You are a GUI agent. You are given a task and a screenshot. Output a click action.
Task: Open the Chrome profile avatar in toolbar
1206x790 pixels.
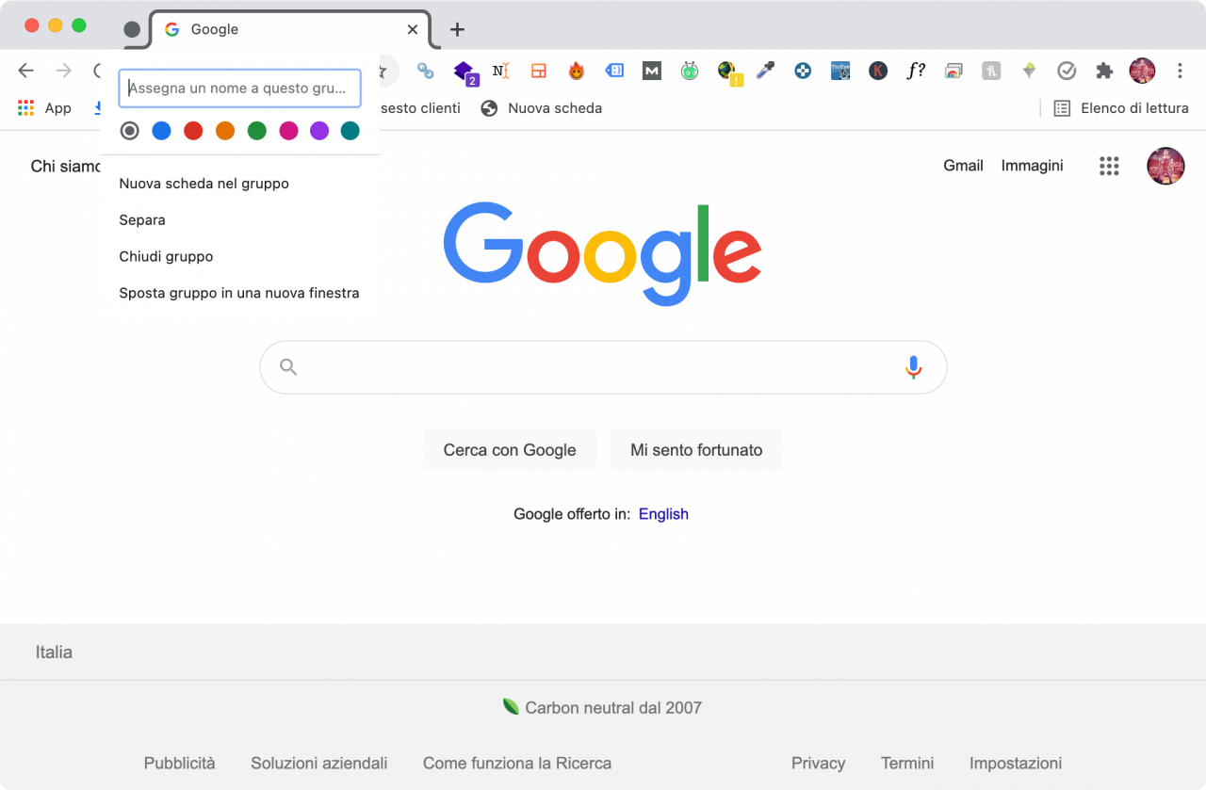[x=1142, y=71]
